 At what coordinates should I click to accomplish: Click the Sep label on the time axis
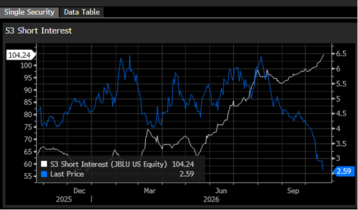[293, 191]
